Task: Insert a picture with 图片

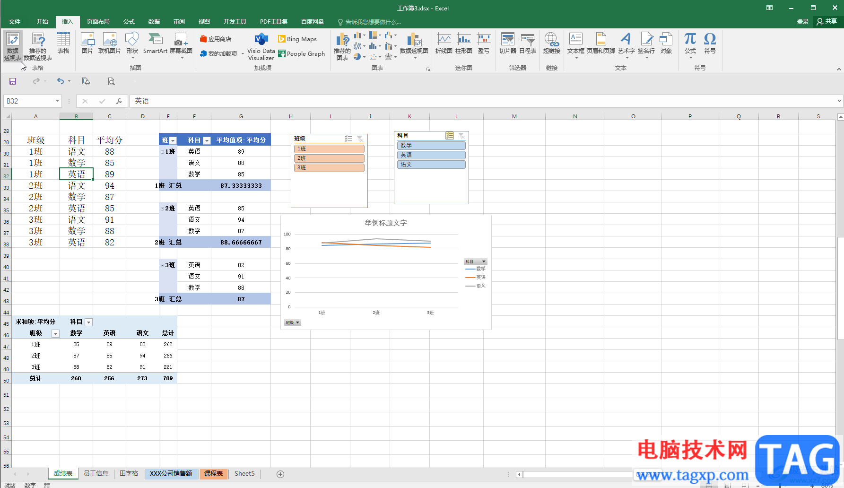Action: 87,43
